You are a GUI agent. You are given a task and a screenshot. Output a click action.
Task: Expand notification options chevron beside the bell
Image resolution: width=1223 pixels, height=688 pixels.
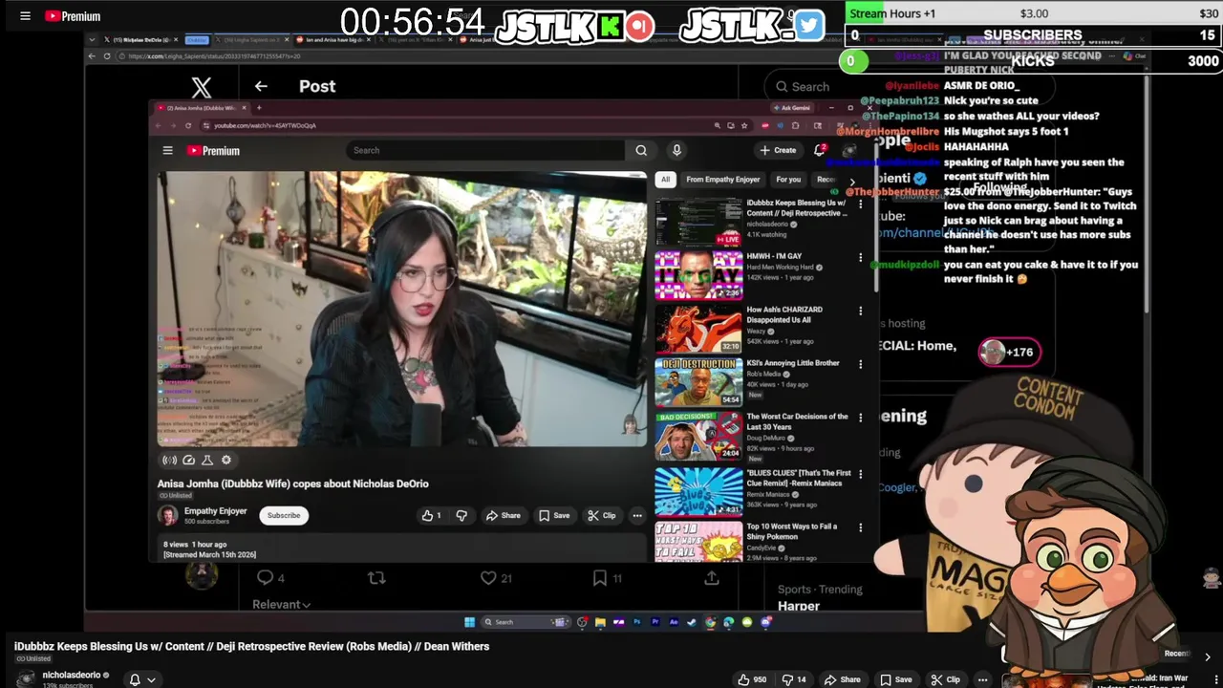[x=151, y=679]
